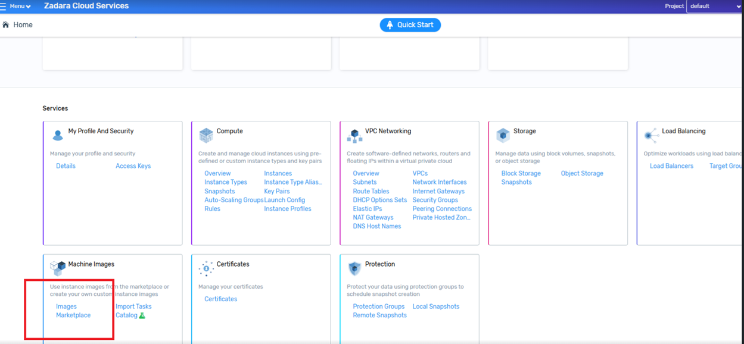
Task: Open VPC Networking Overview link
Action: (x=366, y=174)
